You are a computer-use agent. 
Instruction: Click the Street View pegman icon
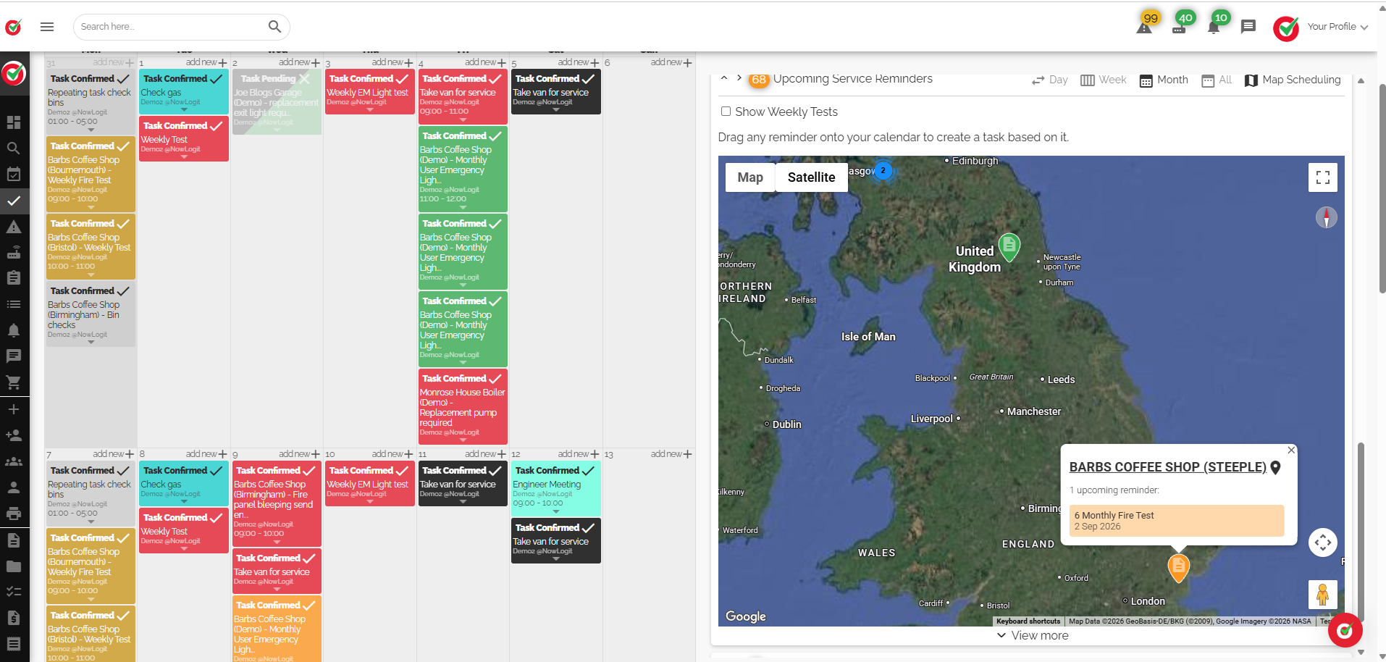1322,595
